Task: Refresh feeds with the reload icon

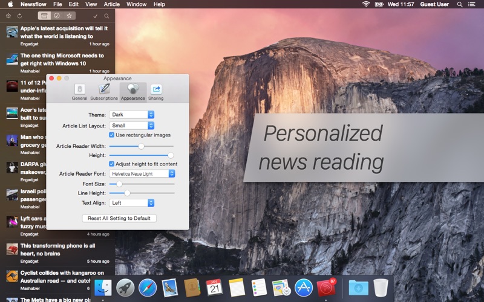Action: point(19,16)
